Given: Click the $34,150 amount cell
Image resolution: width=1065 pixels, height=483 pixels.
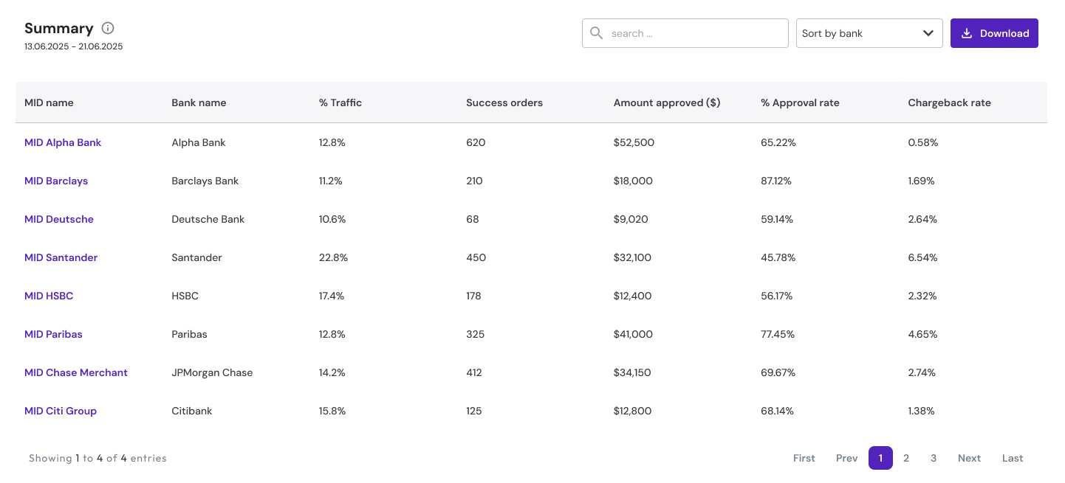Looking at the screenshot, I should (x=632, y=372).
